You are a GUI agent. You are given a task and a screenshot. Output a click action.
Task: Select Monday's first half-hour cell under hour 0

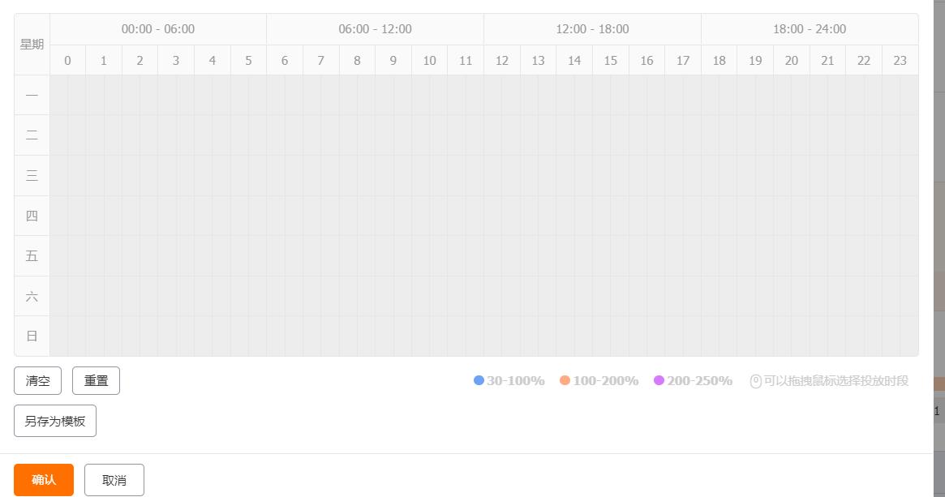point(59,95)
